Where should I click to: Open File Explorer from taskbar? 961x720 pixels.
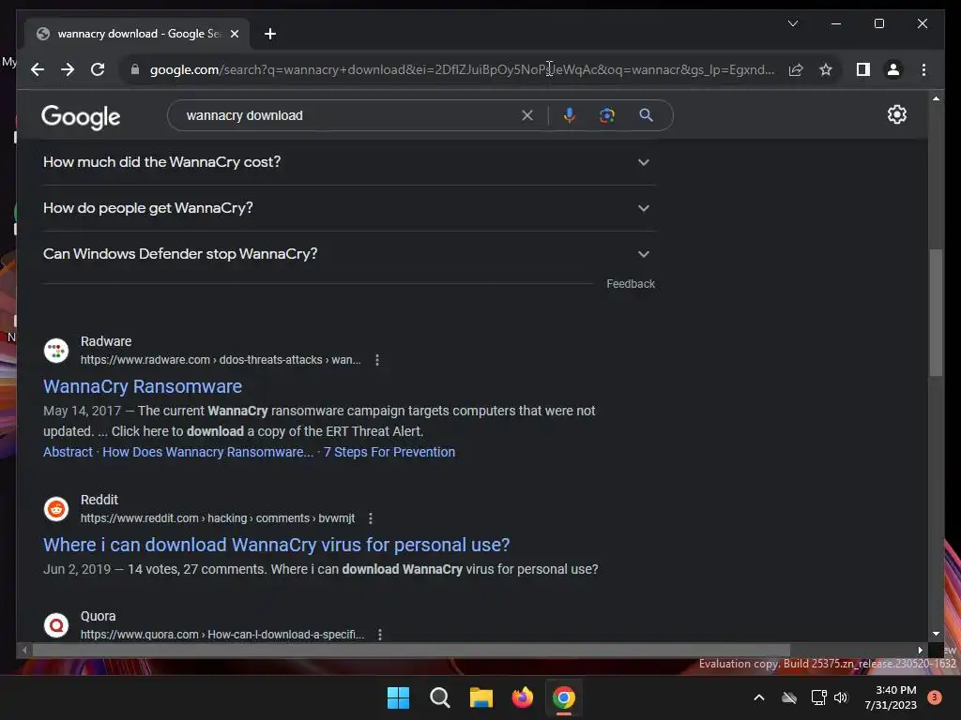481,697
